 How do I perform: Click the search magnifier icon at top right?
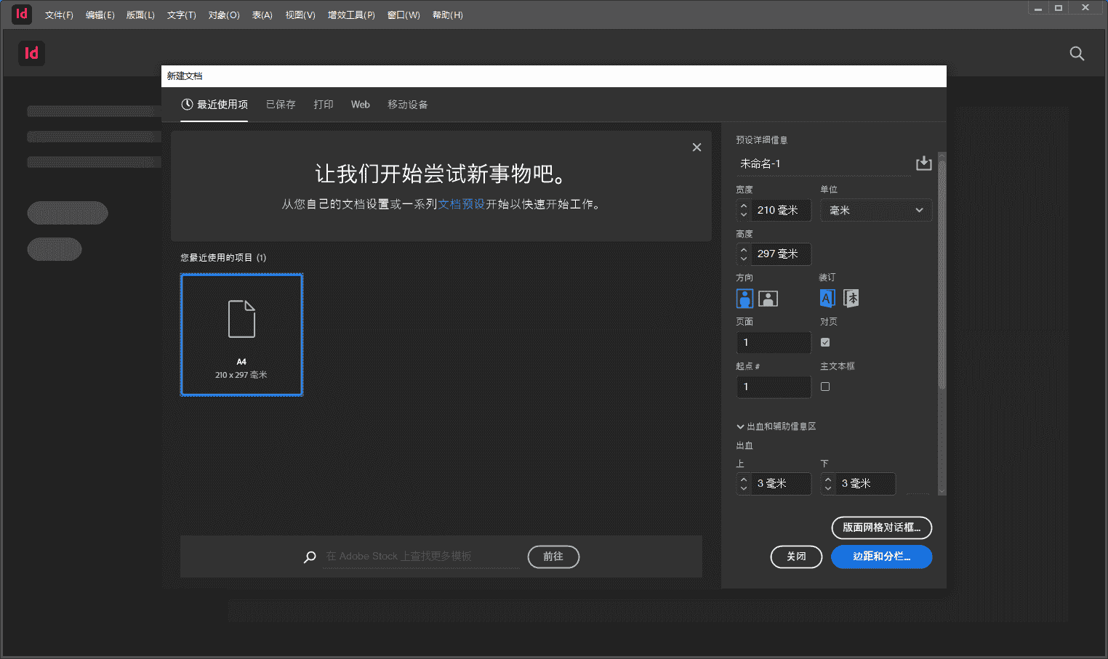pos(1077,54)
